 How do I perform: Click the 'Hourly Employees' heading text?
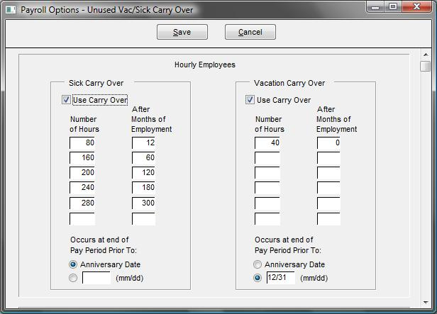[x=205, y=65]
